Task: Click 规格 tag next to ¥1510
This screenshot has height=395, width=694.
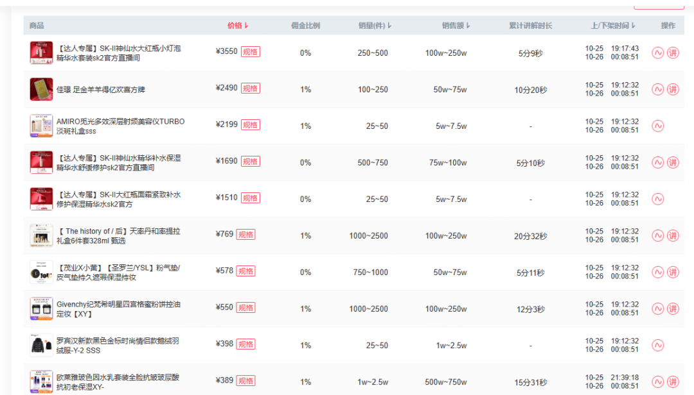Action: [251, 198]
